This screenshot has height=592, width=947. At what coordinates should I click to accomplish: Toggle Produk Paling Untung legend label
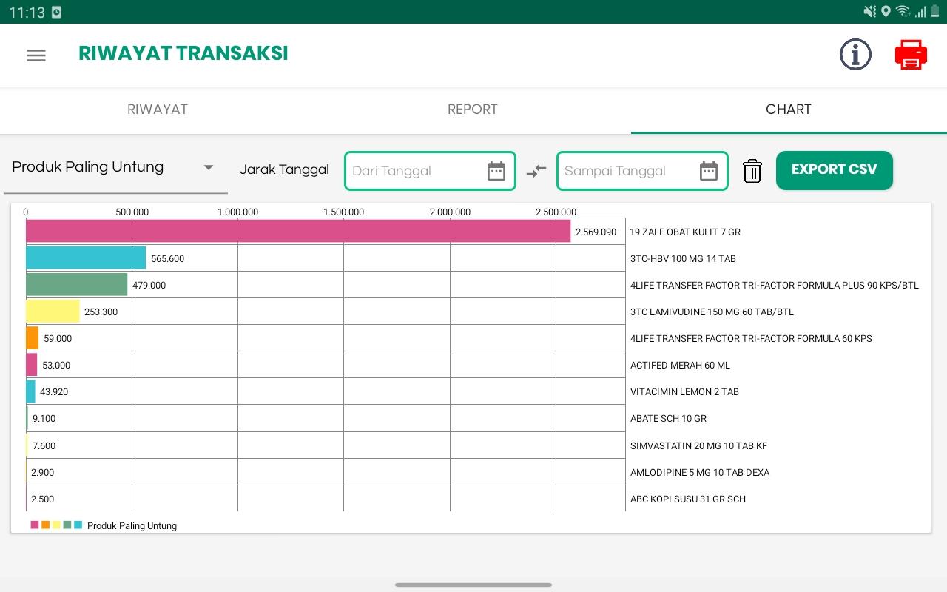pyautogui.click(x=132, y=526)
